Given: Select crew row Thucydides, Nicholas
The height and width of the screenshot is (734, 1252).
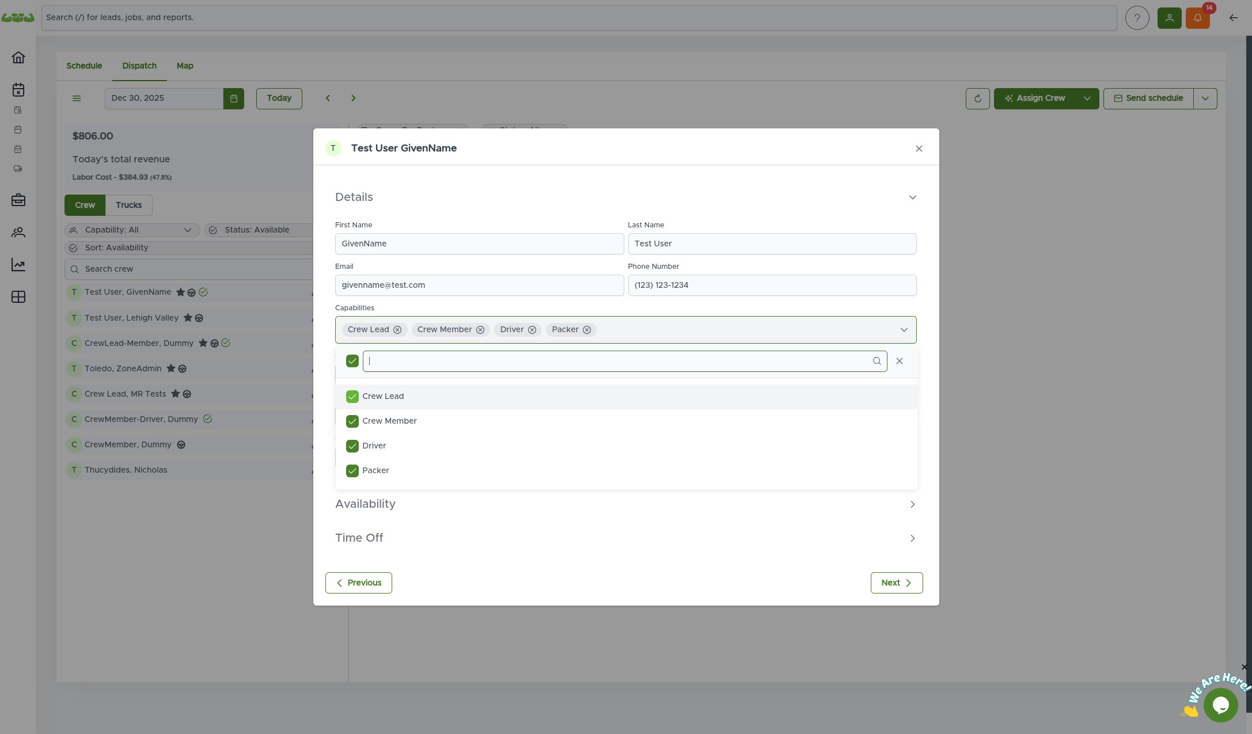Looking at the screenshot, I should point(189,470).
